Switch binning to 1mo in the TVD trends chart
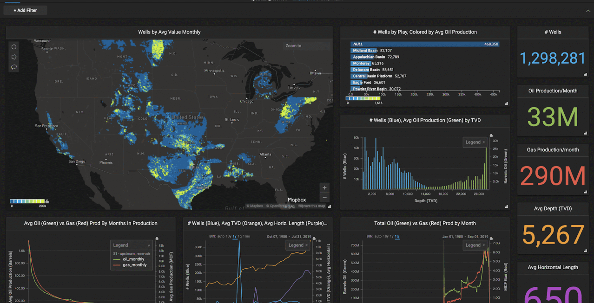The width and height of the screenshot is (594, 303). pos(247,237)
